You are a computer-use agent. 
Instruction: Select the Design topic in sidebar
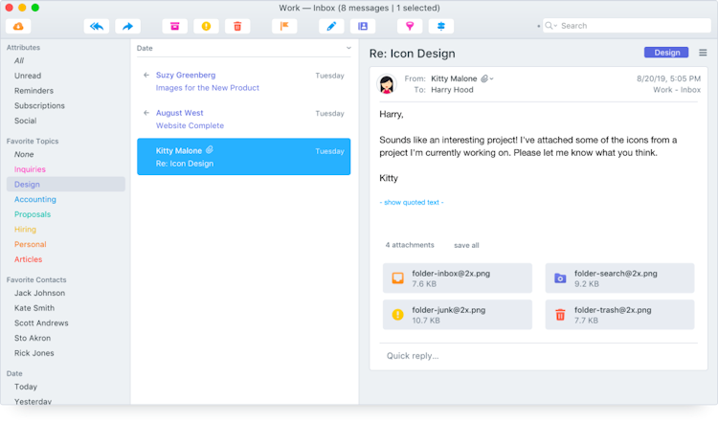click(x=66, y=185)
